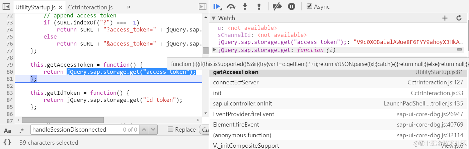Select the V._initCompositeSupport stack frame
This screenshot has height=149, width=469.
[339, 145]
